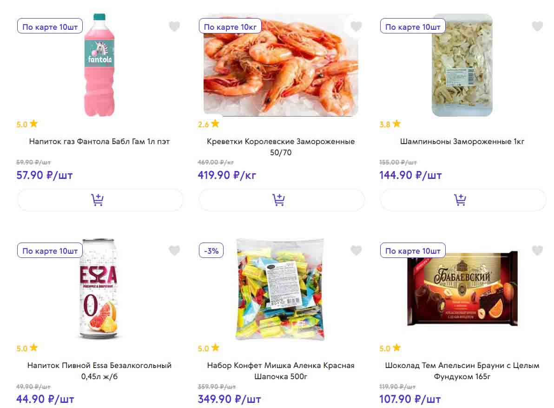Open 'Шоколад Тем Апельсин Брауни' product link
Image resolution: width=554 pixels, height=408 pixels.
pyautogui.click(x=462, y=370)
